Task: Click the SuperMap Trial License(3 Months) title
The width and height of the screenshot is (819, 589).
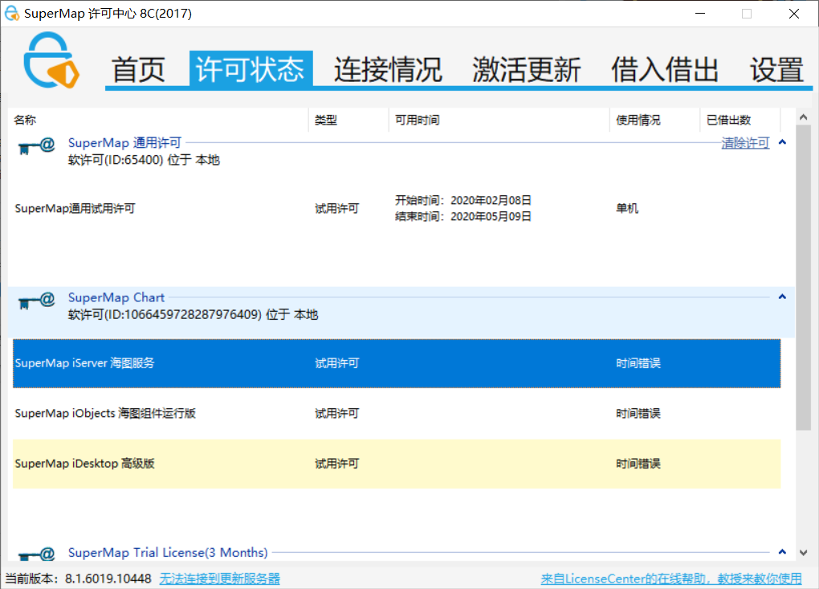Action: (x=168, y=552)
